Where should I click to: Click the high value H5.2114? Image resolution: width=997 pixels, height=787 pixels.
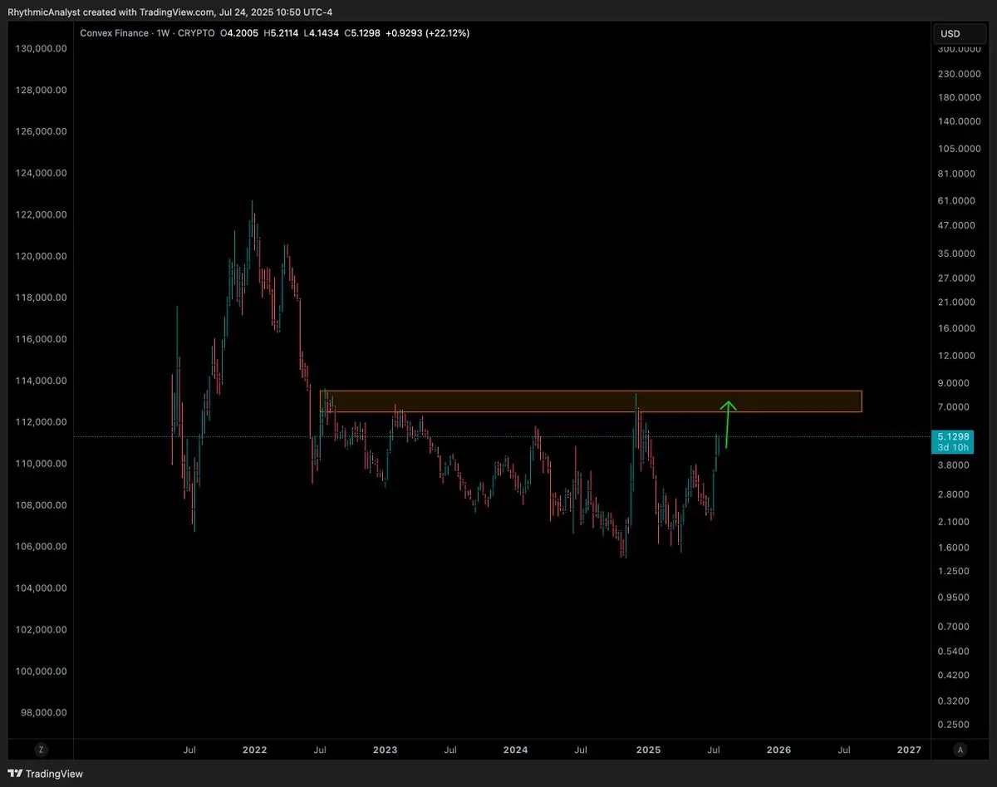(x=281, y=33)
